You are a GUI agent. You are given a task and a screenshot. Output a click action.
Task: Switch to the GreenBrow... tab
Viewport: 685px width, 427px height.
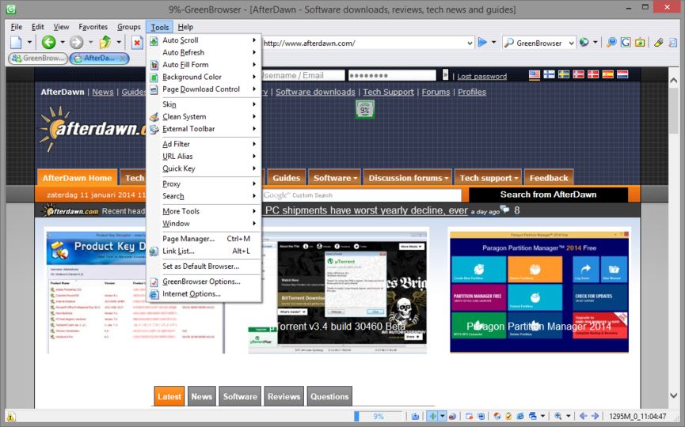click(38, 58)
